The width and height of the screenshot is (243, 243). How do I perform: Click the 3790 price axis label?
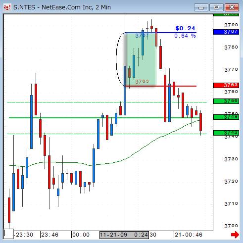(231, 25)
